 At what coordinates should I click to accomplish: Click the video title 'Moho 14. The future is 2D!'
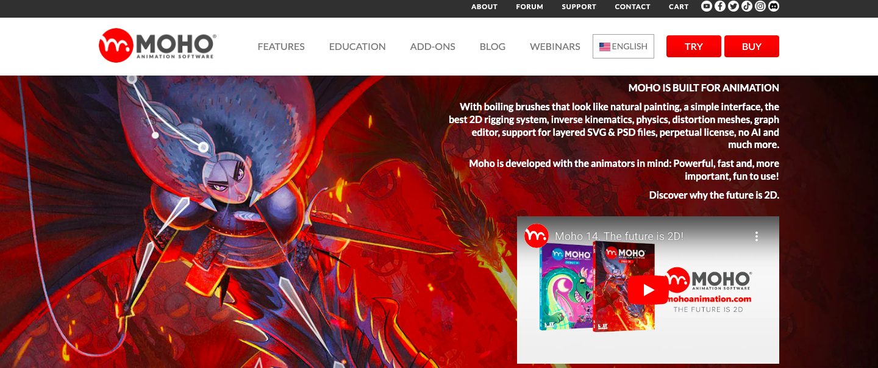[619, 236]
